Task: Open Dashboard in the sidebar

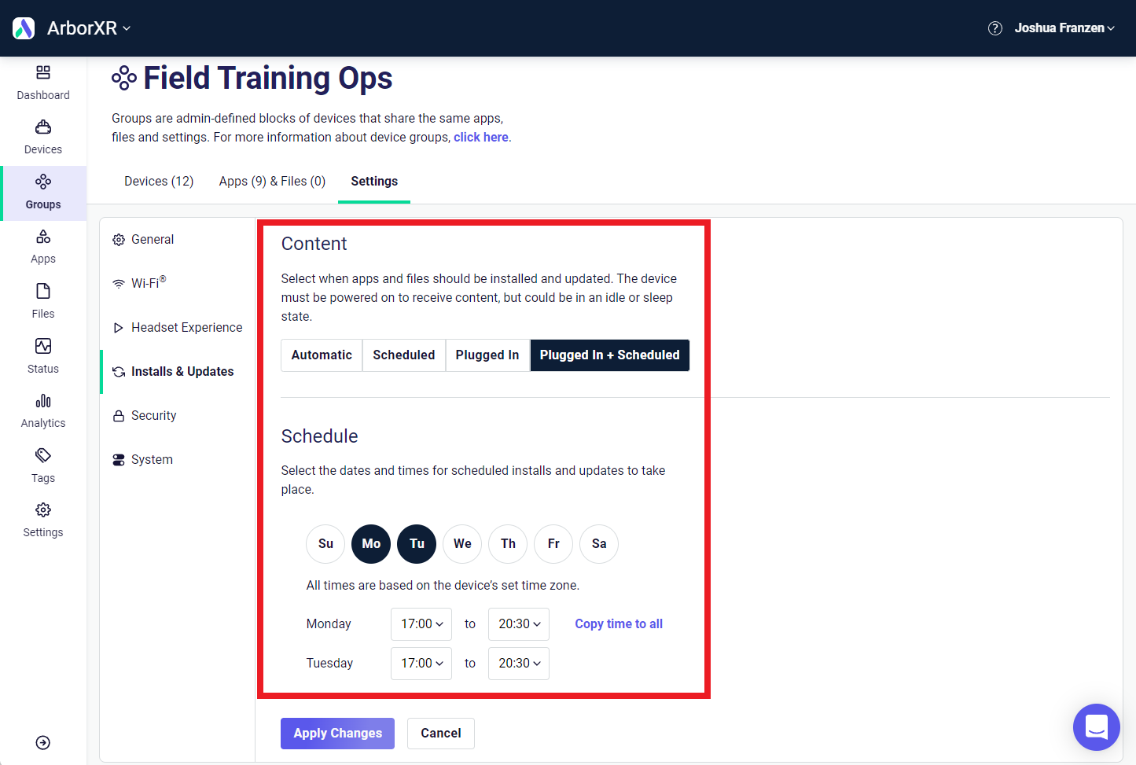Action: coord(43,83)
